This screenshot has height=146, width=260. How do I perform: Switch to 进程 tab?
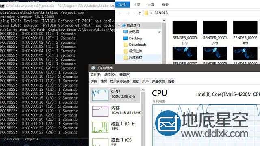coord(94,82)
